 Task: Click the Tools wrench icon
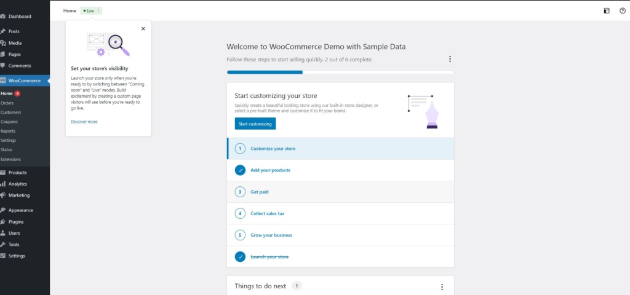pyautogui.click(x=2, y=244)
